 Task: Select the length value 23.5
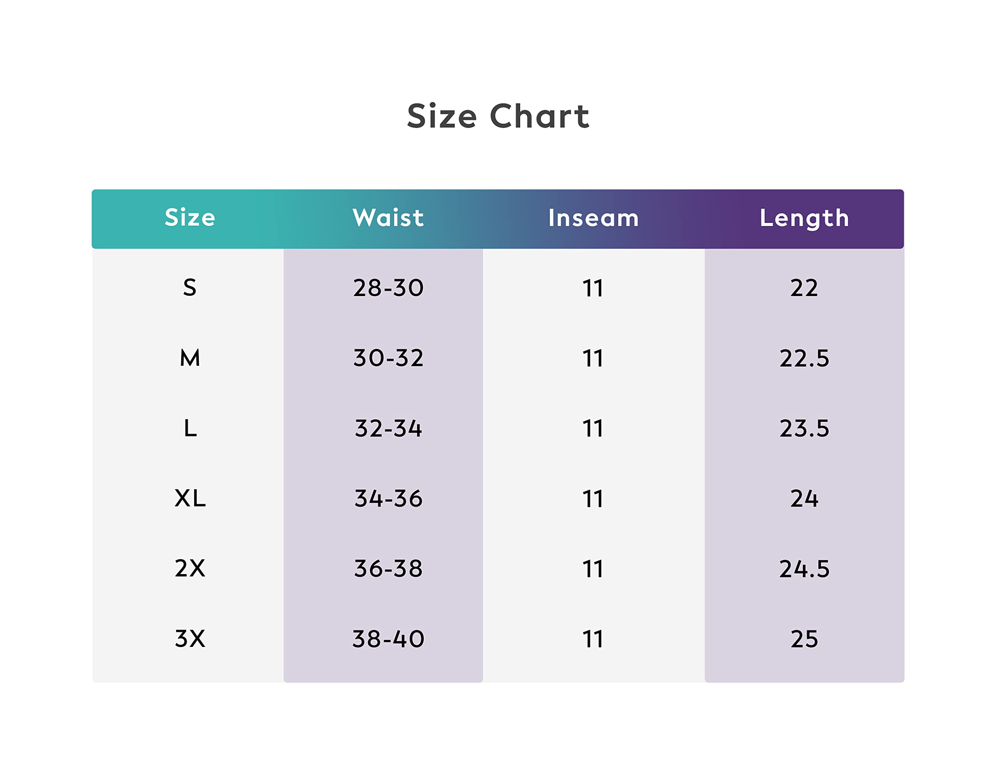[x=805, y=428]
